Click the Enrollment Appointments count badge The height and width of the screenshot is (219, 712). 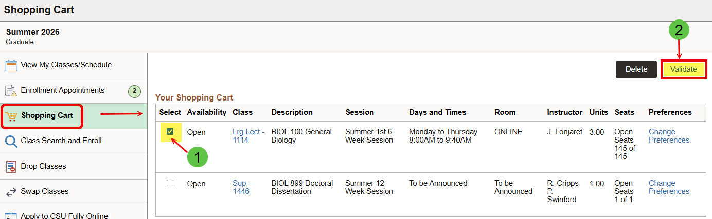(x=134, y=91)
